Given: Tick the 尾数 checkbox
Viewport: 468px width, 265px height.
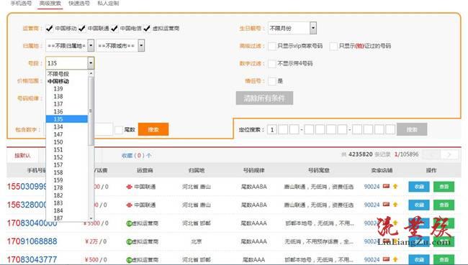Looking at the screenshot, I should [119, 130].
